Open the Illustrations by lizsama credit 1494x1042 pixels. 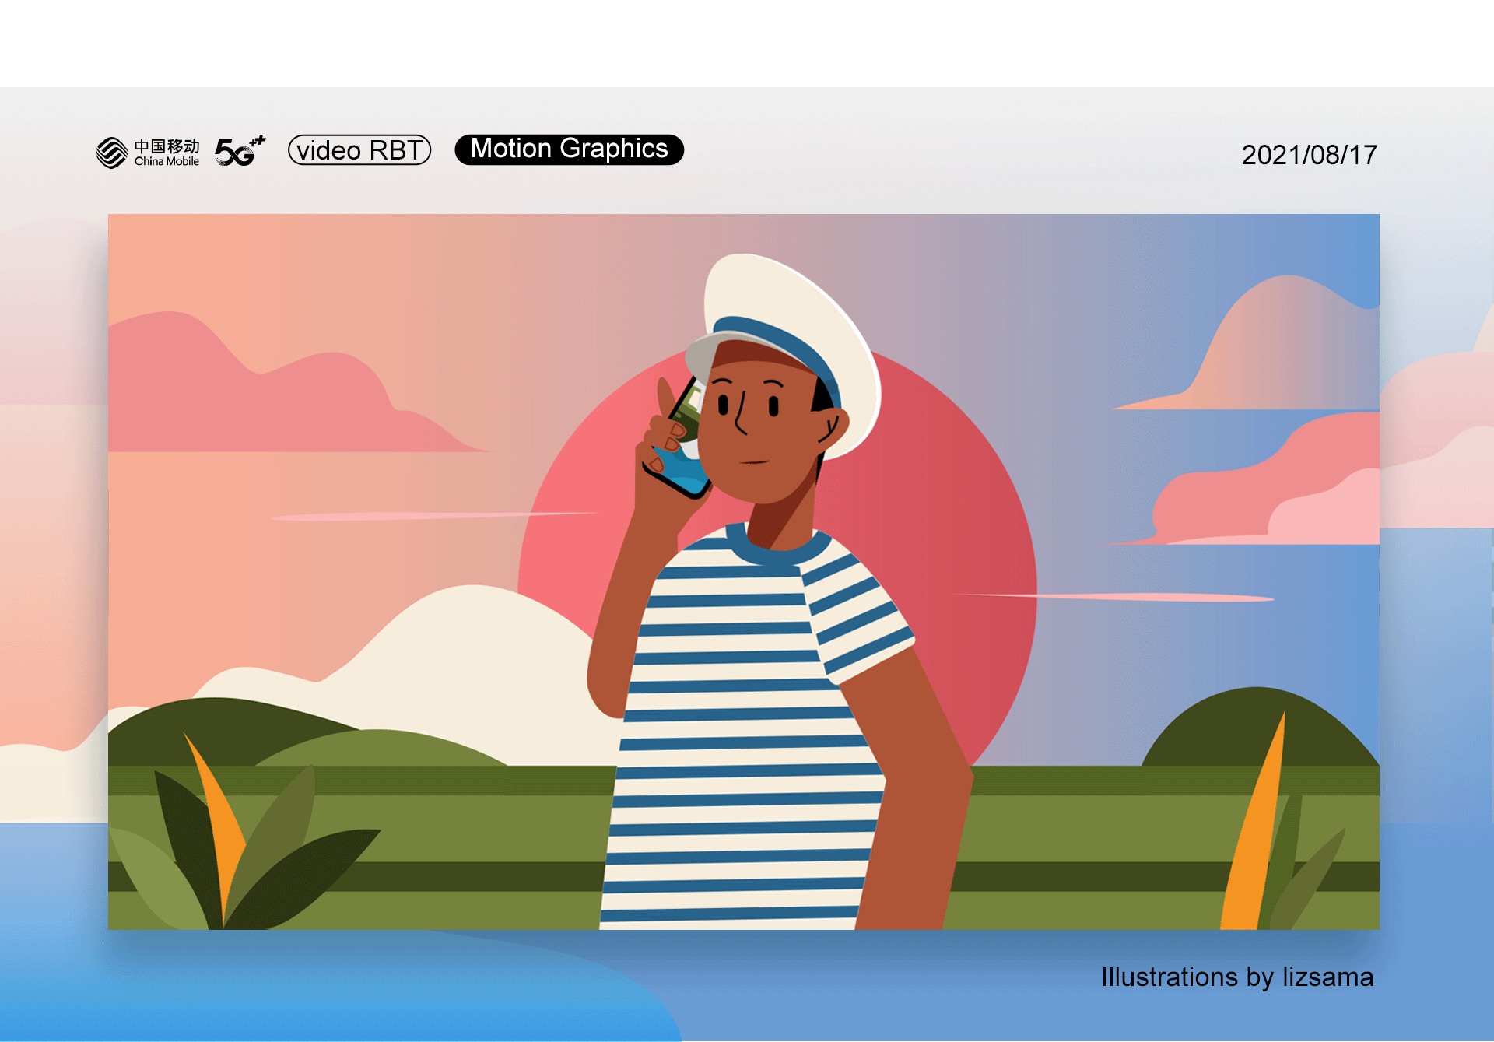click(1237, 977)
